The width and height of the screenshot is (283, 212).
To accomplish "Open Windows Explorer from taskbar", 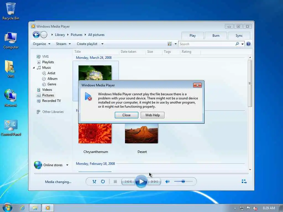I will (x=35, y=208).
